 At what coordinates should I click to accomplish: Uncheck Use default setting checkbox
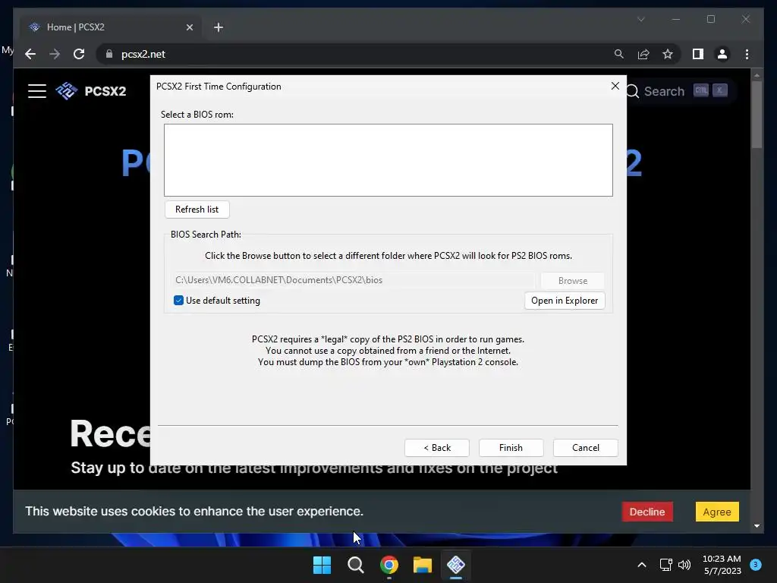(x=178, y=301)
